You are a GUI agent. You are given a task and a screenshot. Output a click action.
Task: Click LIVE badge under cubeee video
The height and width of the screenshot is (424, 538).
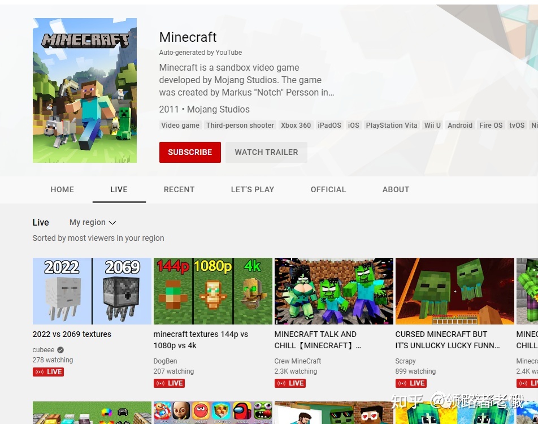[49, 372]
